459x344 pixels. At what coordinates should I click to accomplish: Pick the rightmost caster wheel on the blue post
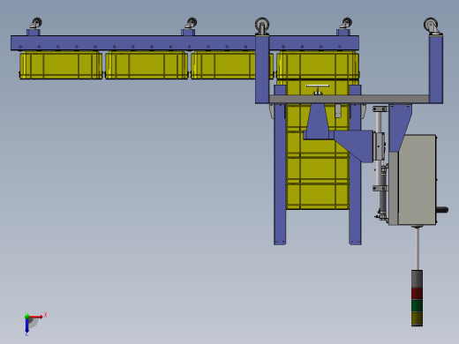432,25
